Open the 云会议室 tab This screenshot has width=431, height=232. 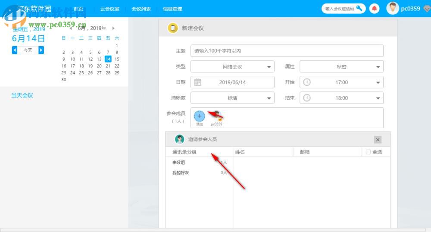(x=109, y=9)
